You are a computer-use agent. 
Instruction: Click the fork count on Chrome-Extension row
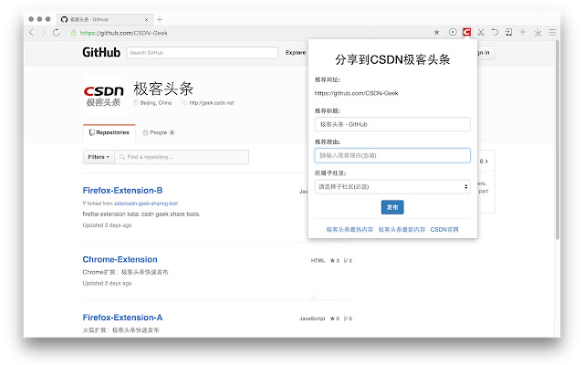coord(348,260)
